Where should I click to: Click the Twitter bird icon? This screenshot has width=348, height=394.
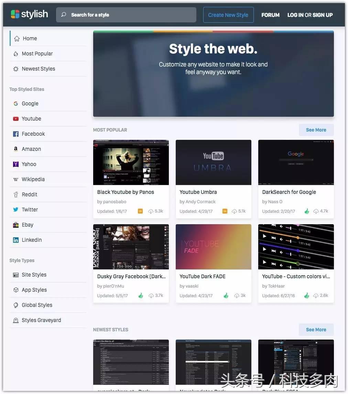[16, 210]
